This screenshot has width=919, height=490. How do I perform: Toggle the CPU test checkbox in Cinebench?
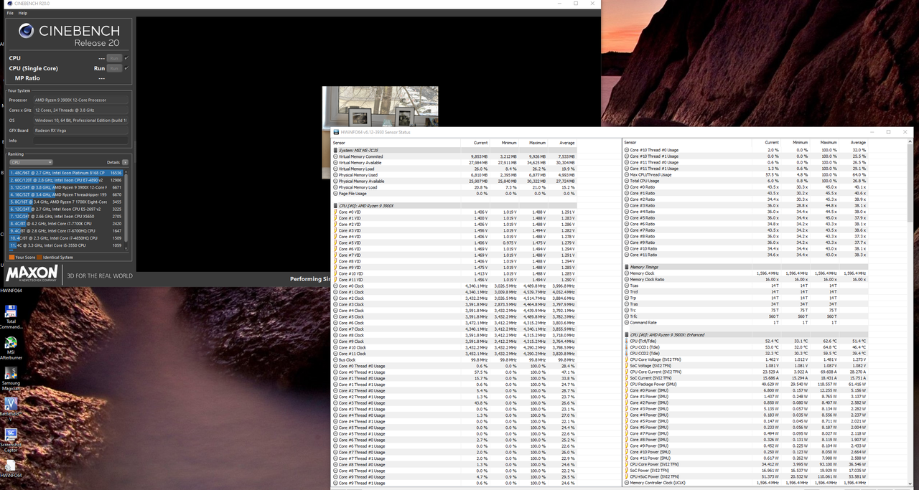[126, 58]
